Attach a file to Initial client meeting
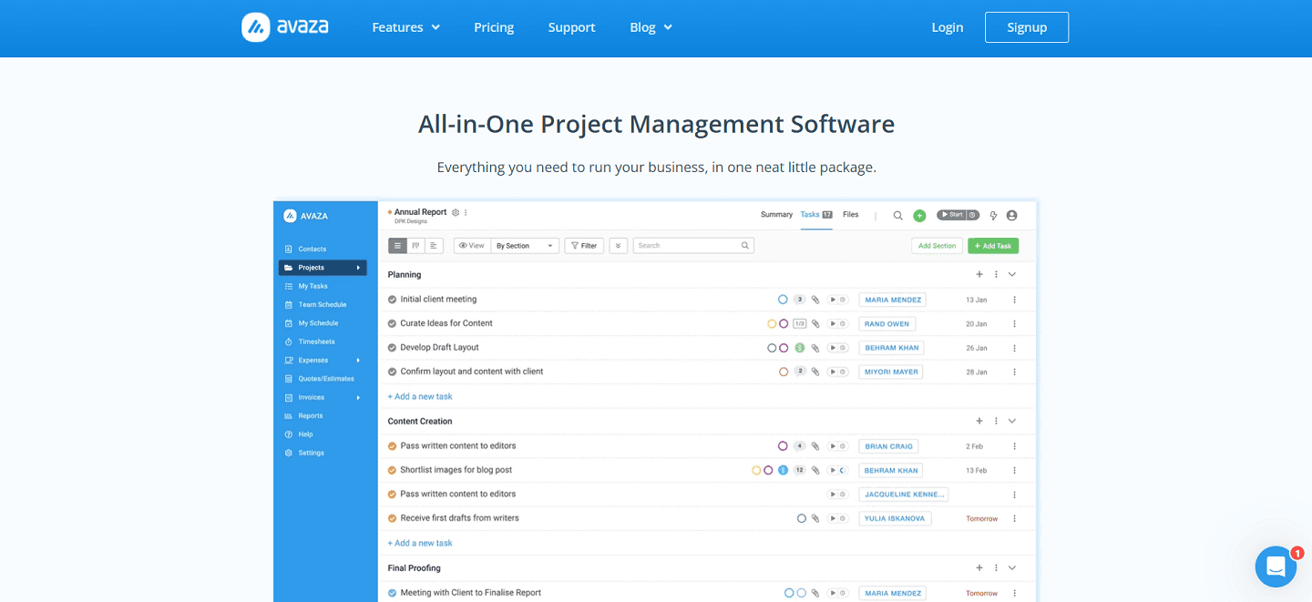Viewport: 1312px width, 602px height. pos(815,299)
